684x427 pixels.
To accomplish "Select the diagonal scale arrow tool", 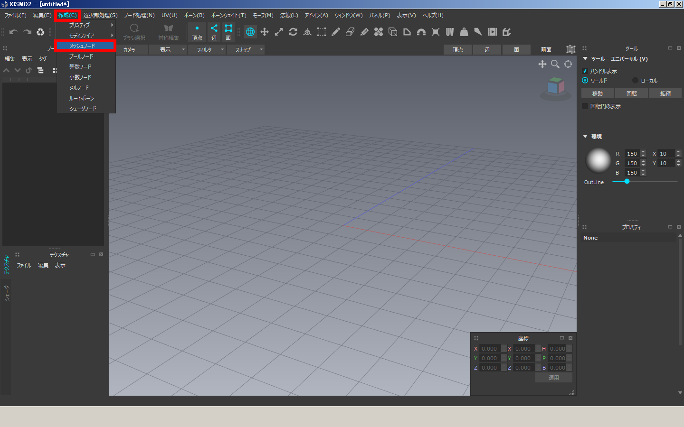I will pos(279,32).
